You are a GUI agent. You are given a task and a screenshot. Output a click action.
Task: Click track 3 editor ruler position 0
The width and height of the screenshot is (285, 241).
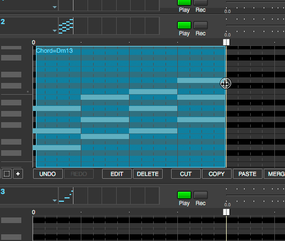(34, 212)
